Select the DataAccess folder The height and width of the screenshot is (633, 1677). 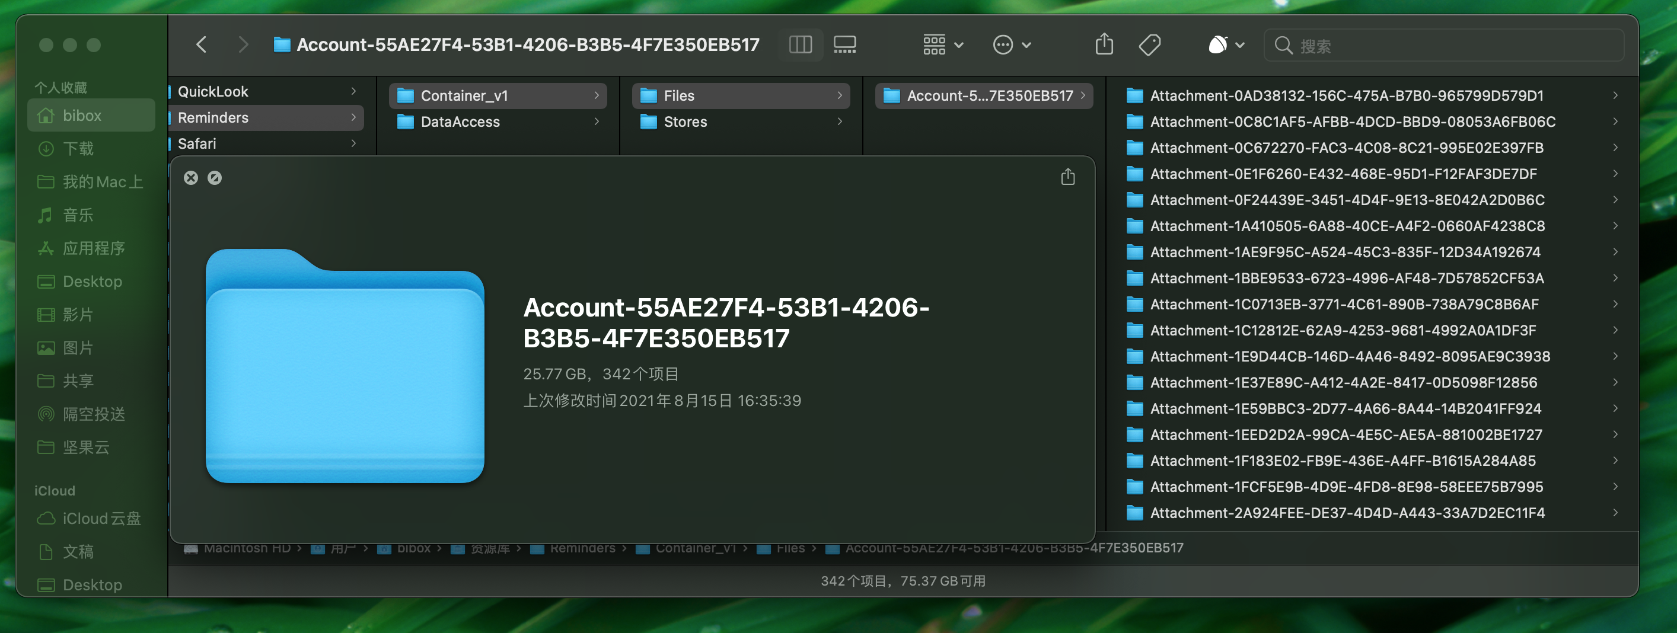coord(460,122)
